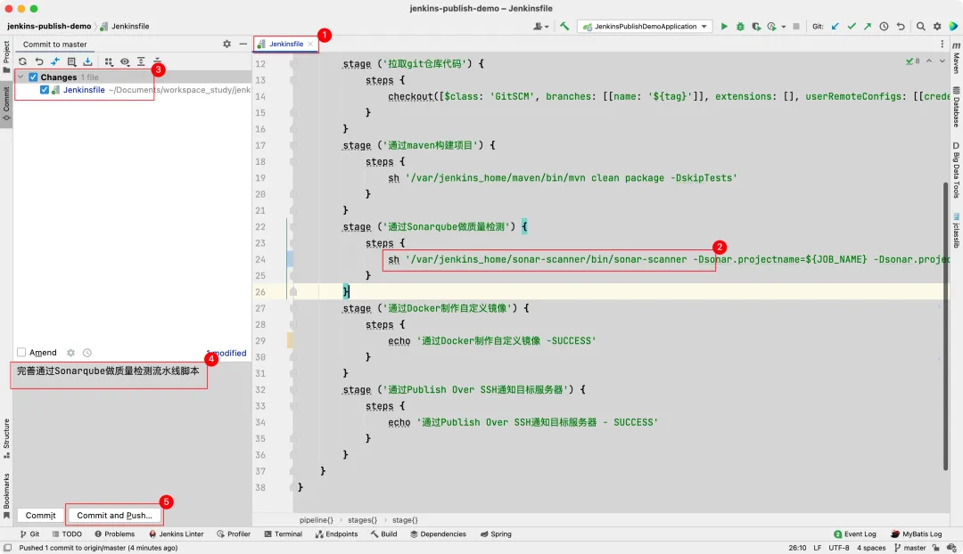Open Commit panel settings gear
Viewport: 963px width, 554px height.
click(x=226, y=45)
